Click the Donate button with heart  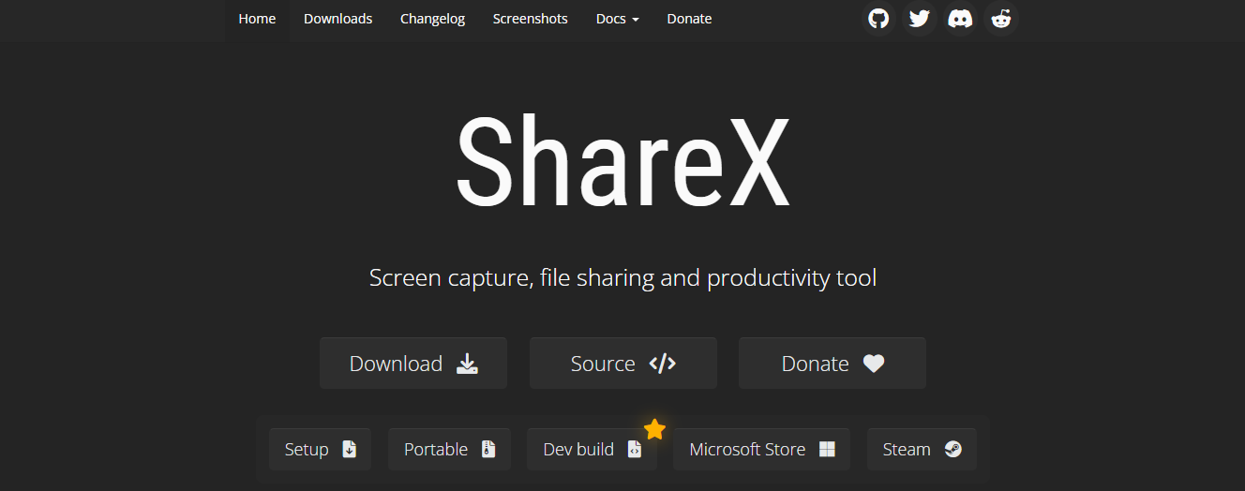pyautogui.click(x=832, y=364)
